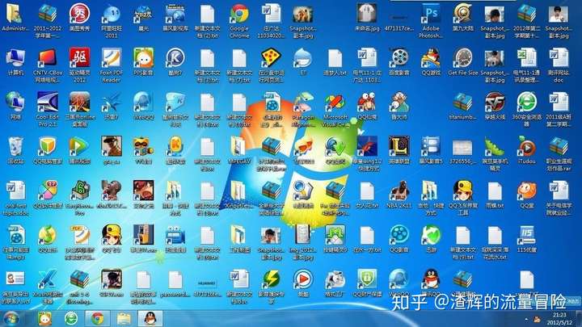This screenshot has height=327, width=582.
Task: Select the 计算机 (Computer) icon
Action: (15, 59)
